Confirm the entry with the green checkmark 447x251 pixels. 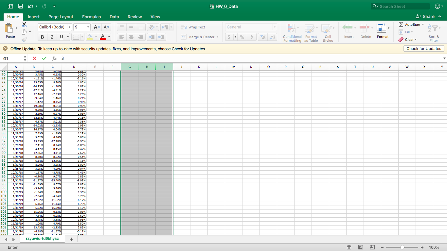tap(44, 58)
